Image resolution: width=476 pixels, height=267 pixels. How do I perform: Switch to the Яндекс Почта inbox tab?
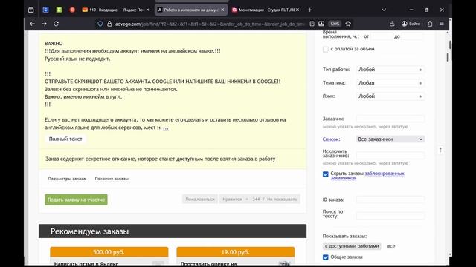coord(113,10)
